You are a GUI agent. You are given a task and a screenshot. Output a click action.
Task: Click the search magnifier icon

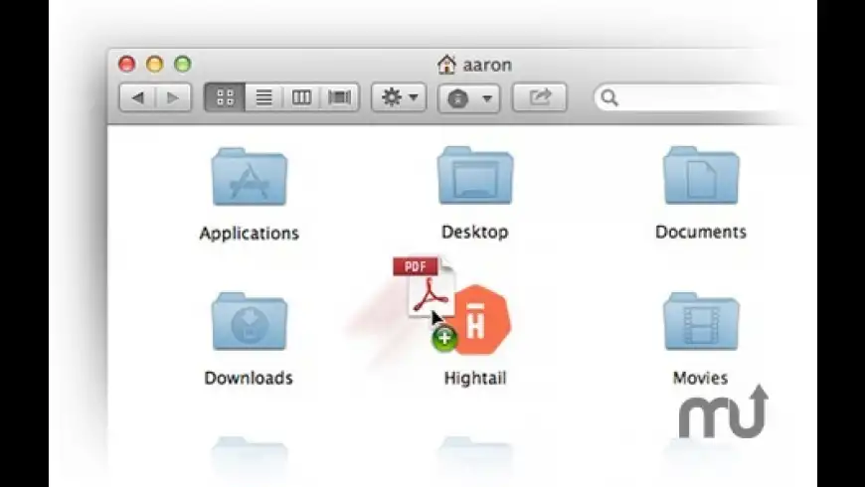tap(609, 97)
